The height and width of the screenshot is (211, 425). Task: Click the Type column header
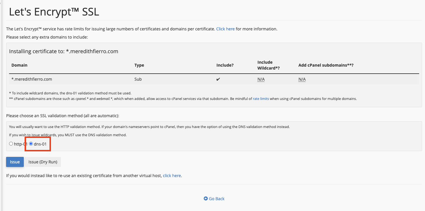pos(139,65)
